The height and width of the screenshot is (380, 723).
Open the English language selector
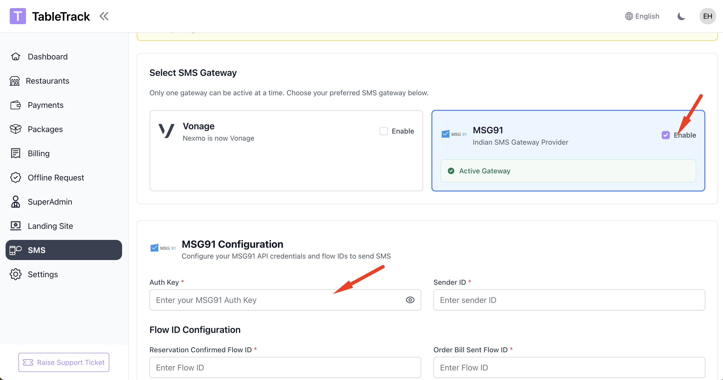(x=642, y=16)
